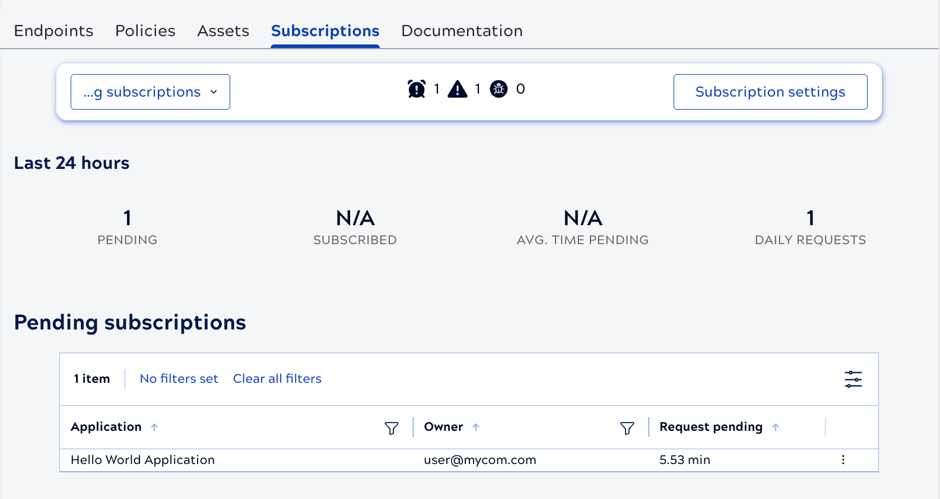Switch to the Endpoints tab
This screenshot has width=940, height=499.
click(x=53, y=31)
